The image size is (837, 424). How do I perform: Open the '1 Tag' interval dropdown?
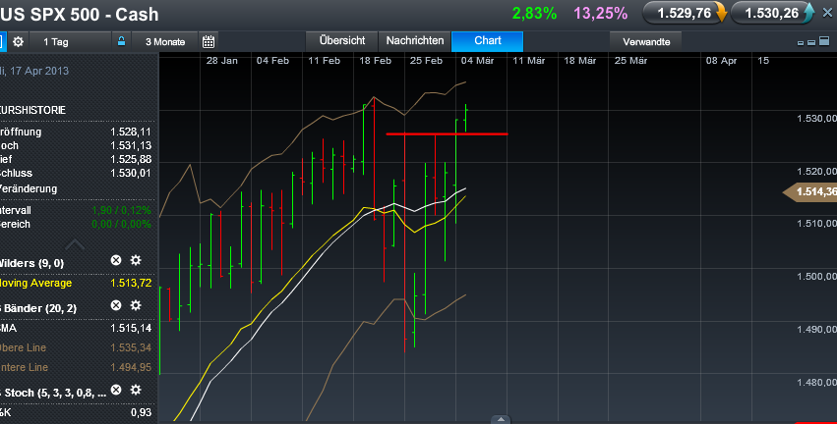pos(71,41)
